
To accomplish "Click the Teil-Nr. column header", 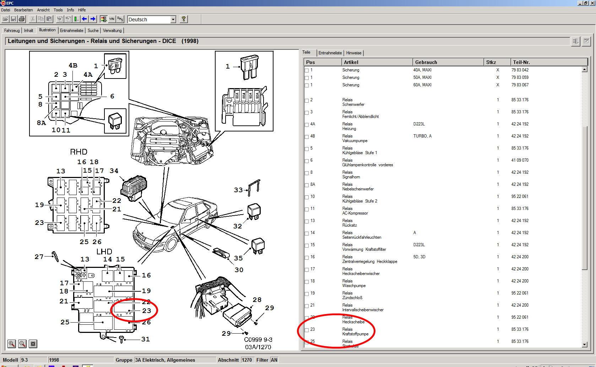I will coord(549,62).
